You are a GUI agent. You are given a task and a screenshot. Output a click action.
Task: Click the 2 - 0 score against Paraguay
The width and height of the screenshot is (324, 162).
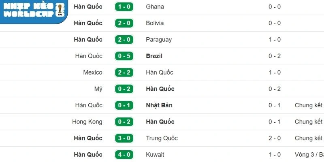coord(124,40)
